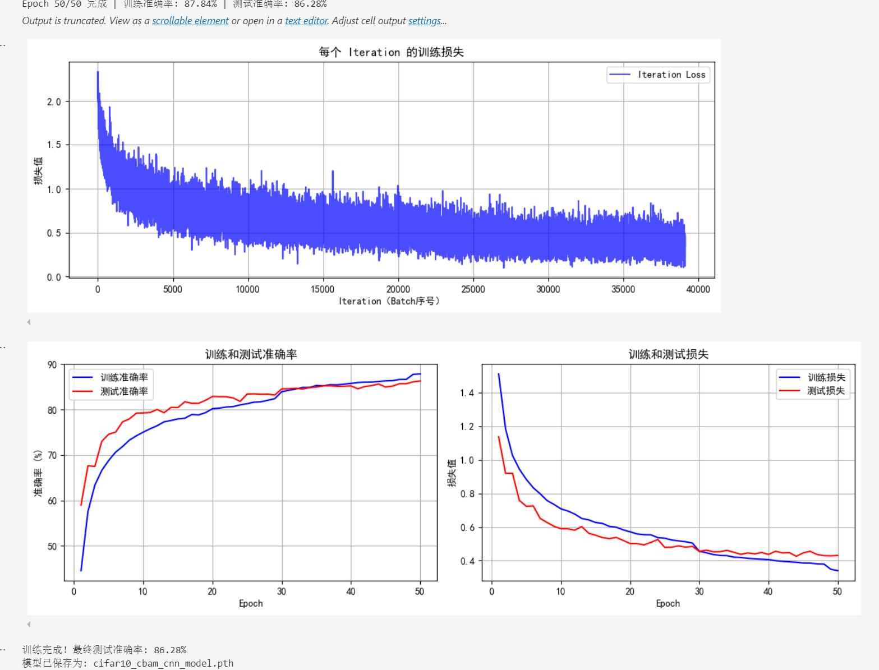Collapse the accuracy and loss plot output
879x670 pixels.
(29, 624)
